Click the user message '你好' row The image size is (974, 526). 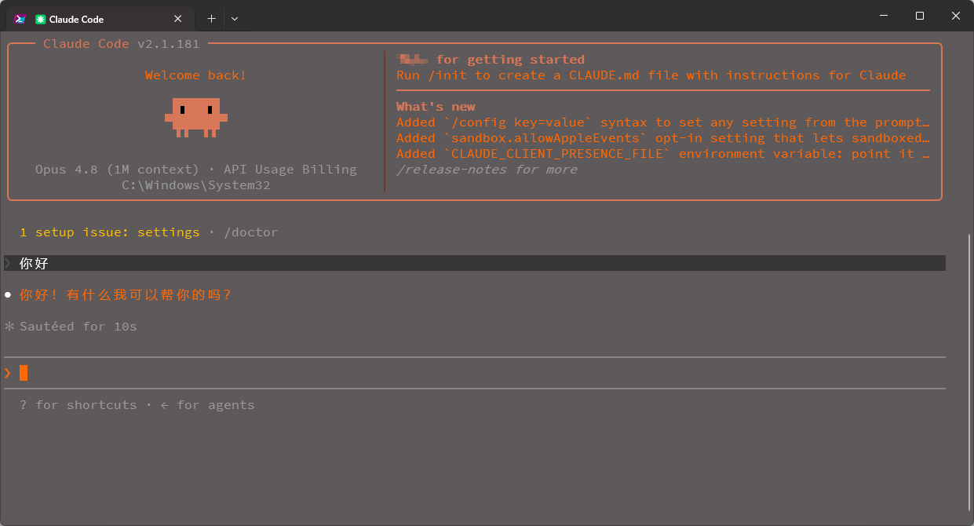click(x=475, y=263)
